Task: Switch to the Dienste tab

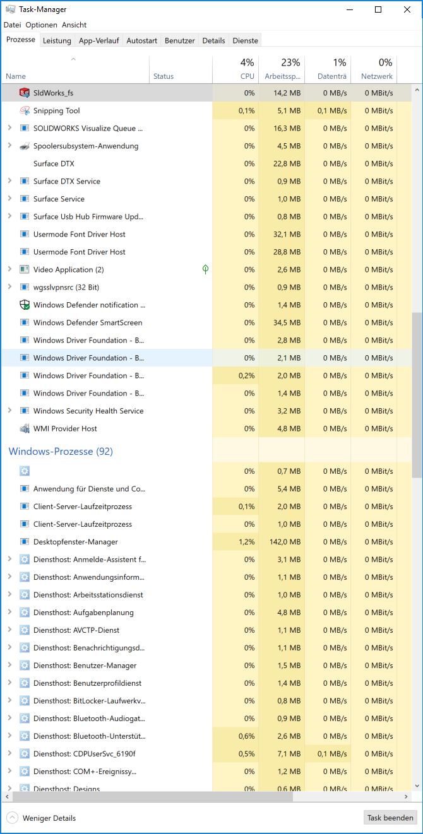Action: (x=245, y=40)
